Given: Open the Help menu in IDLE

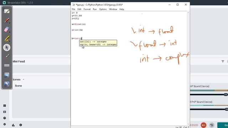Looking at the screenshot, I should [121, 9].
